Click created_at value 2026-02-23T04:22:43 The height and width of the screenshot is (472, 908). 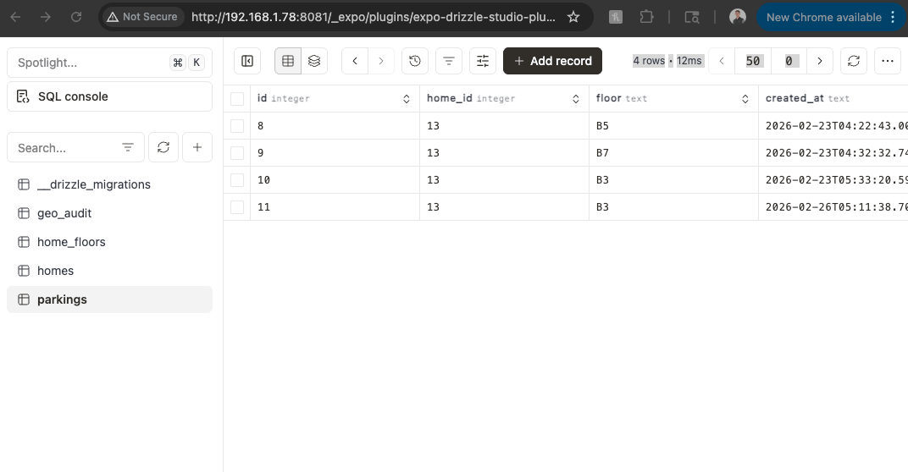pos(833,125)
